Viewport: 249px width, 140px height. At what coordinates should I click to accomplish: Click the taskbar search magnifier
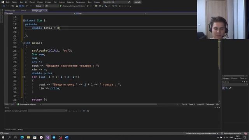[9, 137]
